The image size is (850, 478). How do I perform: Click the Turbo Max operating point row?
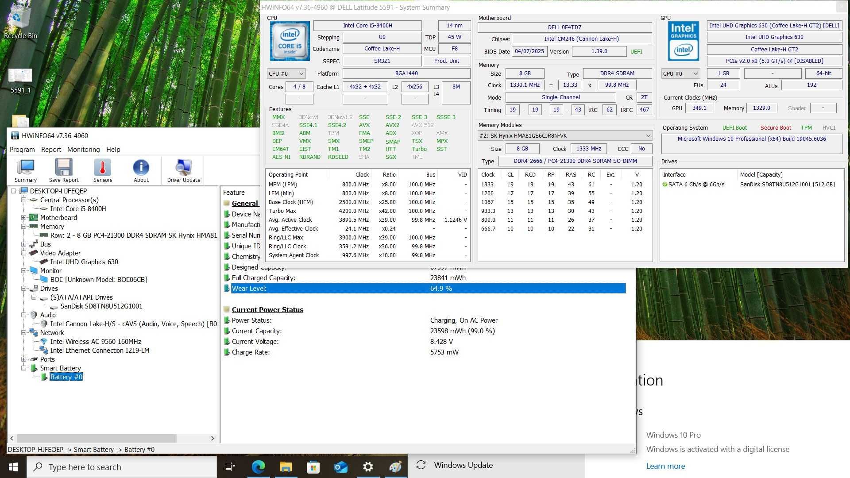click(x=367, y=211)
